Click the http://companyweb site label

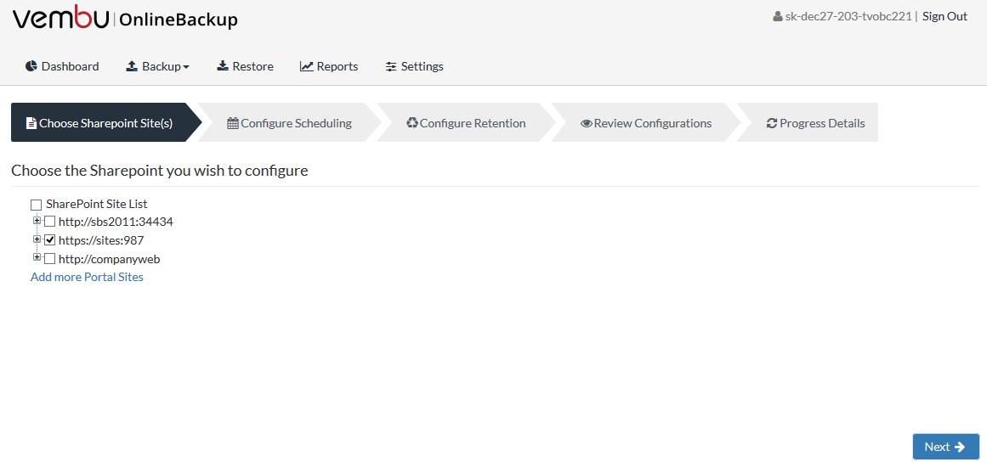pyautogui.click(x=110, y=259)
